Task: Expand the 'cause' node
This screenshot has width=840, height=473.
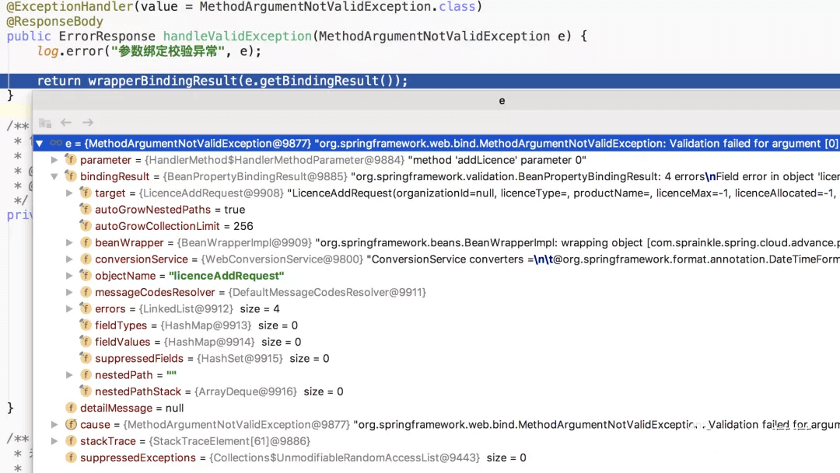Action: click(x=54, y=425)
